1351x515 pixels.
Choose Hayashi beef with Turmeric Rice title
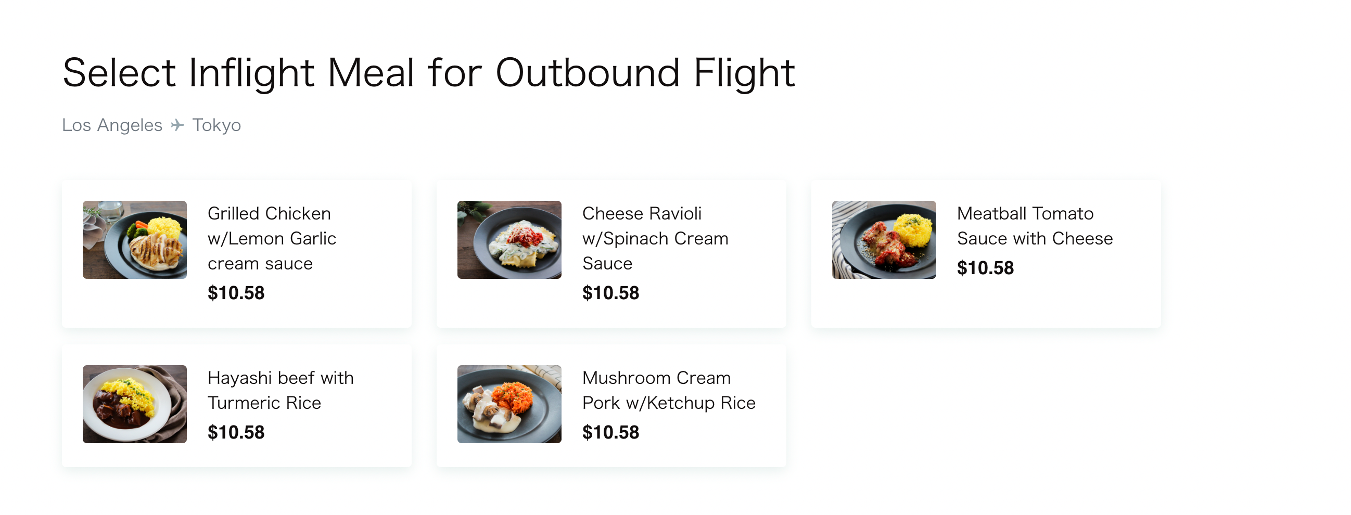pyautogui.click(x=280, y=390)
